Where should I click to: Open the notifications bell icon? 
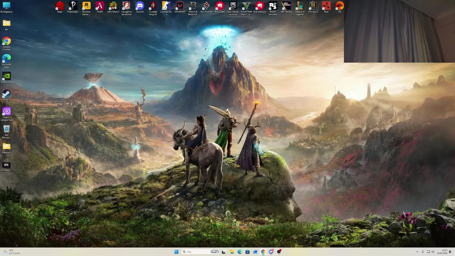450,252
